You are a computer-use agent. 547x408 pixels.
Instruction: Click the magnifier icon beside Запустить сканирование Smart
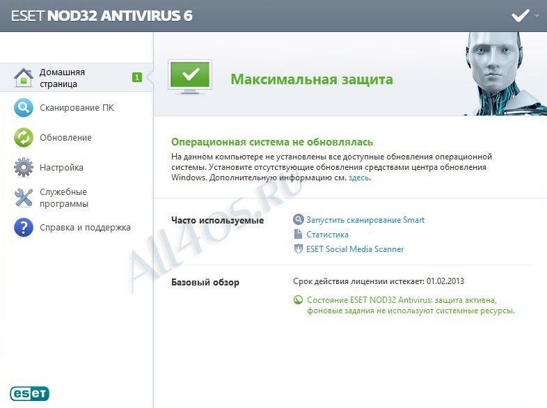tap(298, 219)
